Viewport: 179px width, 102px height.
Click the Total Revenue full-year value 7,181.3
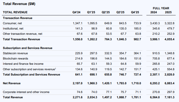[169, 97]
